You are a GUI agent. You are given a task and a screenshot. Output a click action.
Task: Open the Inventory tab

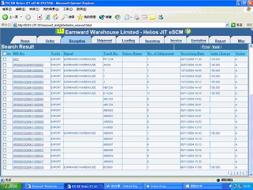point(152,41)
